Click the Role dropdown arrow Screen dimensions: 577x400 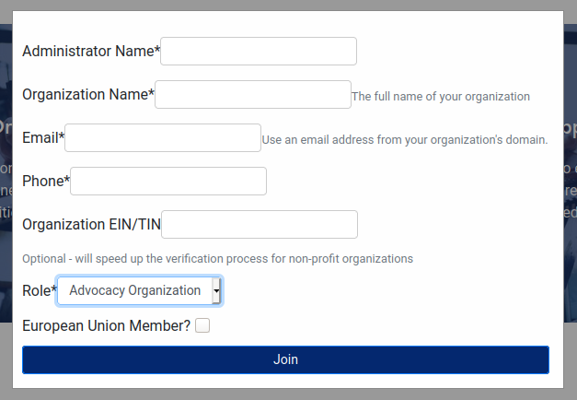(216, 291)
